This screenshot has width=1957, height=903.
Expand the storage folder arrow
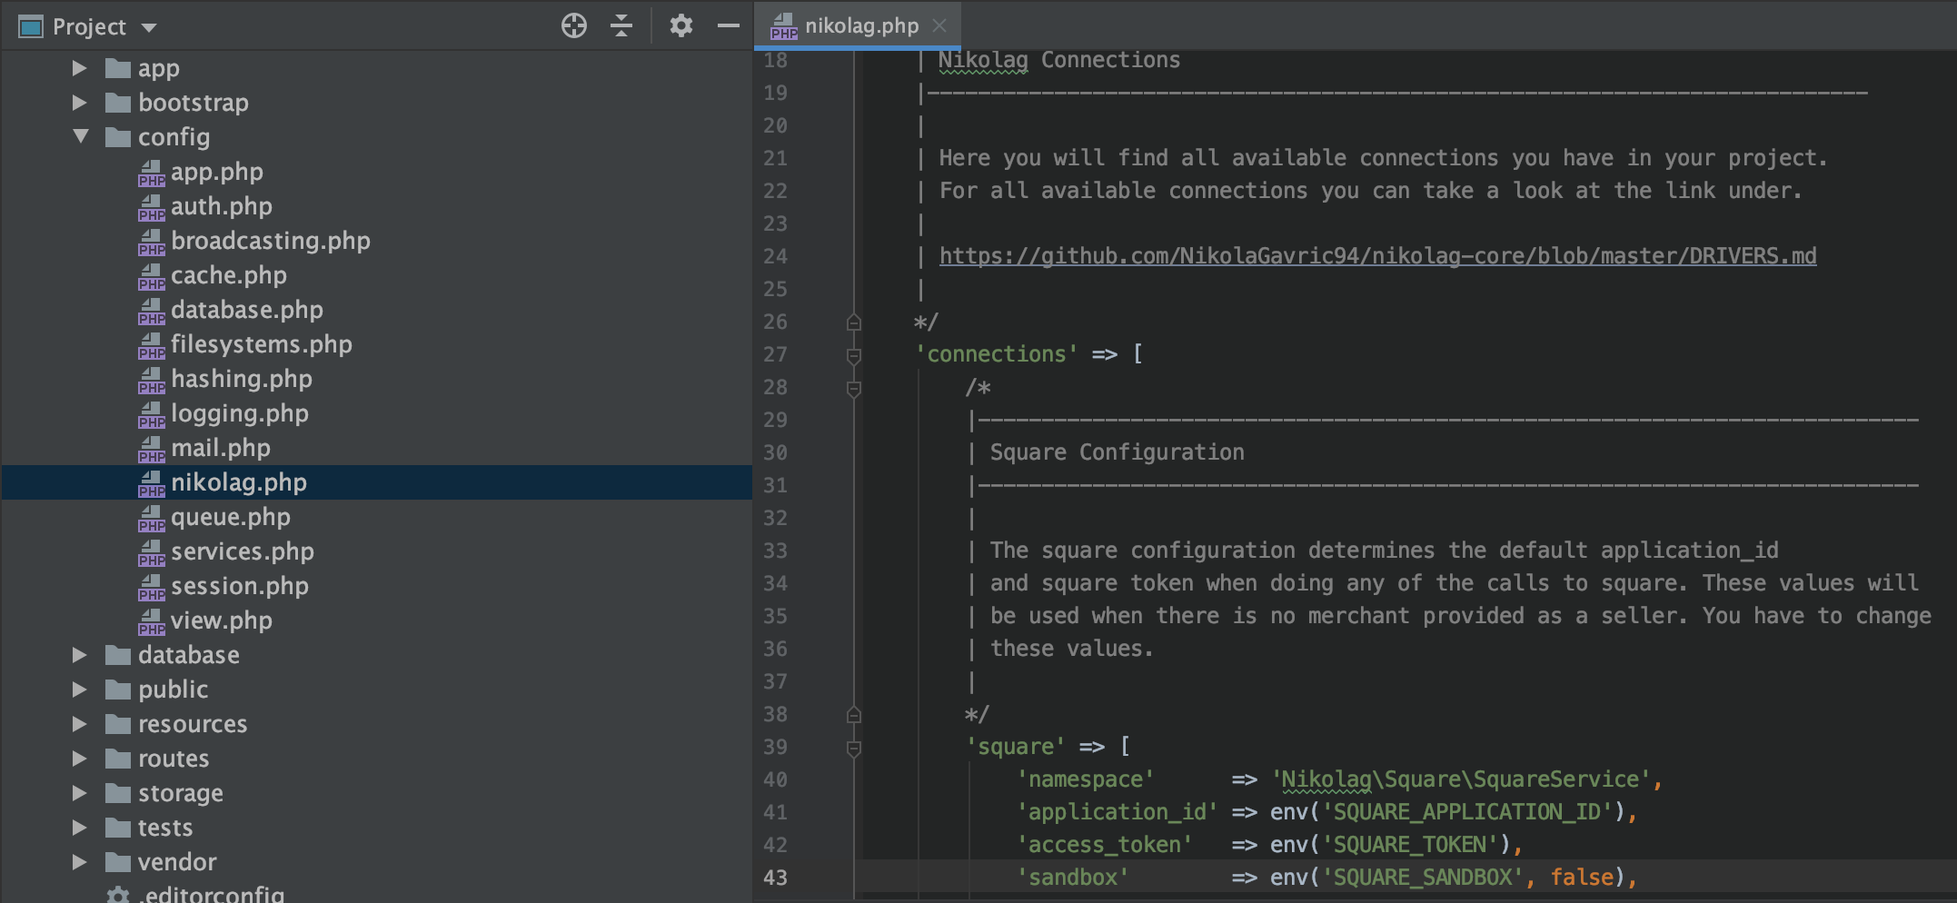[80, 793]
